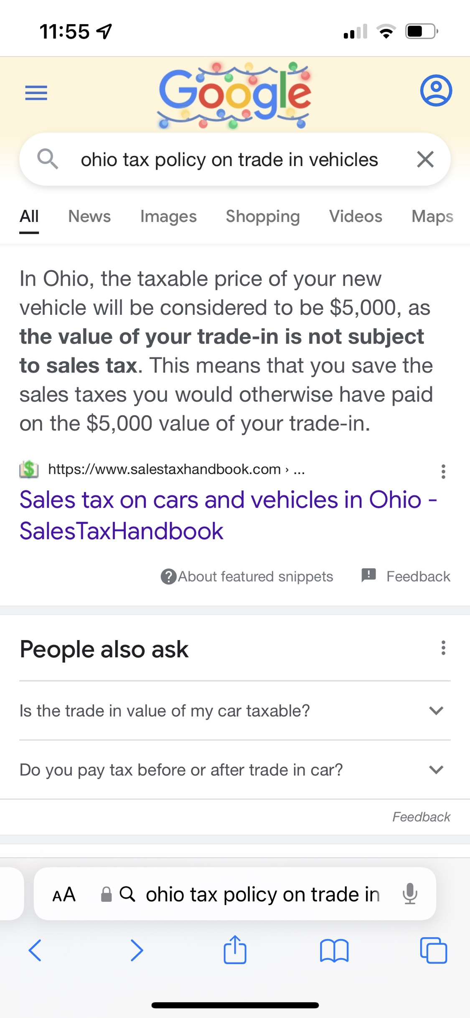Go back with Safari back arrow

(35, 950)
